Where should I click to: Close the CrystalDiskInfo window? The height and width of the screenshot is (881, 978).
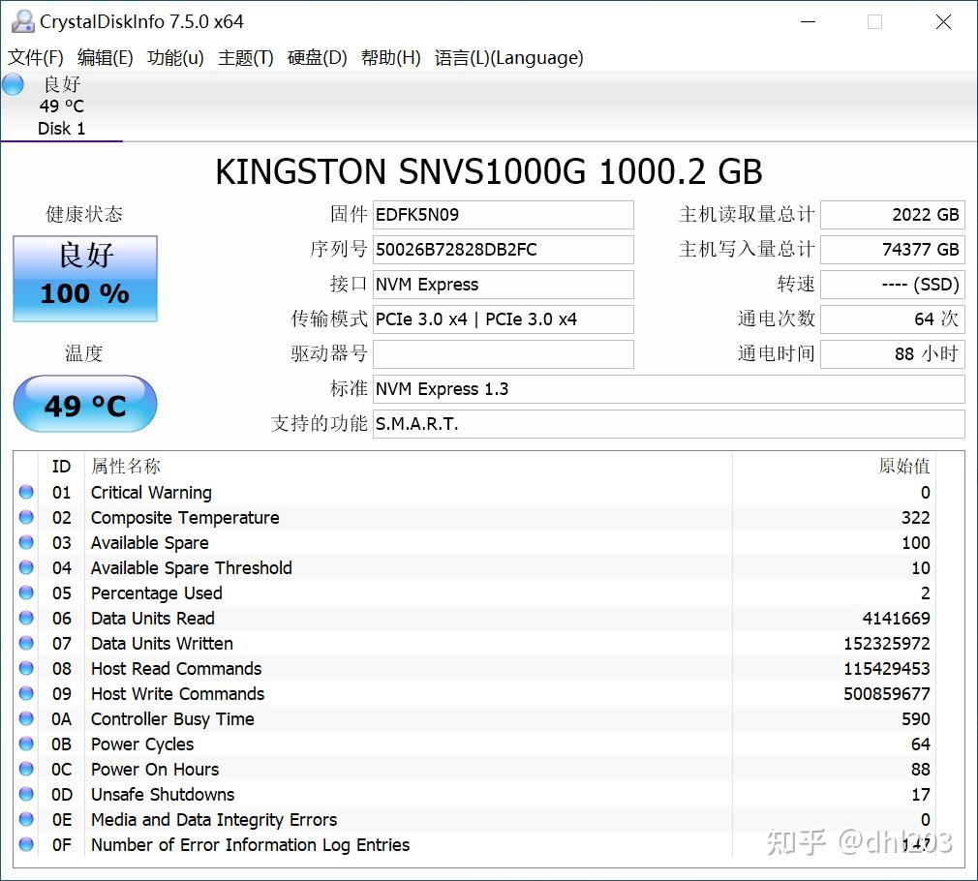click(944, 22)
